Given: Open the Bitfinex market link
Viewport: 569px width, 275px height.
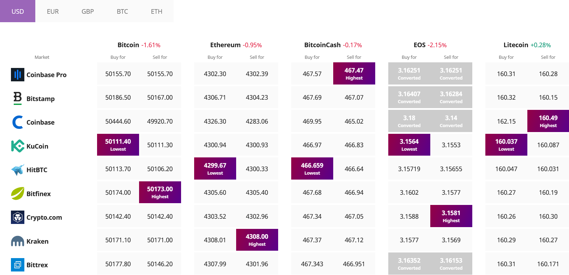Looking at the screenshot, I should (x=38, y=194).
